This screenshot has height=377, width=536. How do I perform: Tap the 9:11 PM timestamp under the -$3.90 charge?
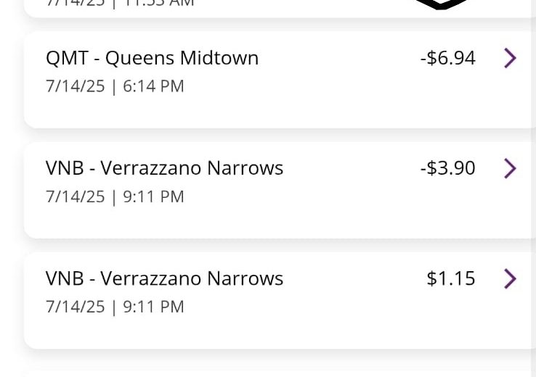(115, 196)
